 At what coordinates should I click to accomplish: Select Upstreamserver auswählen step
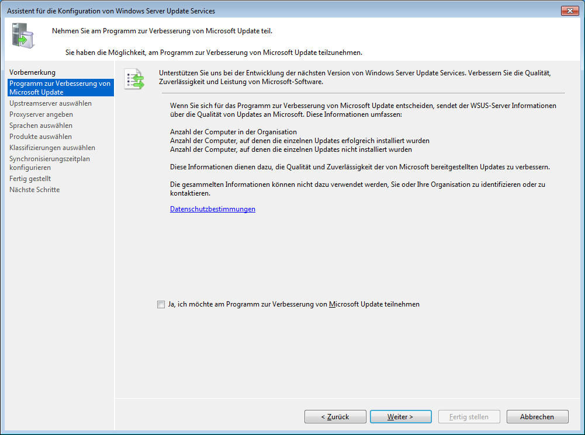pos(50,103)
